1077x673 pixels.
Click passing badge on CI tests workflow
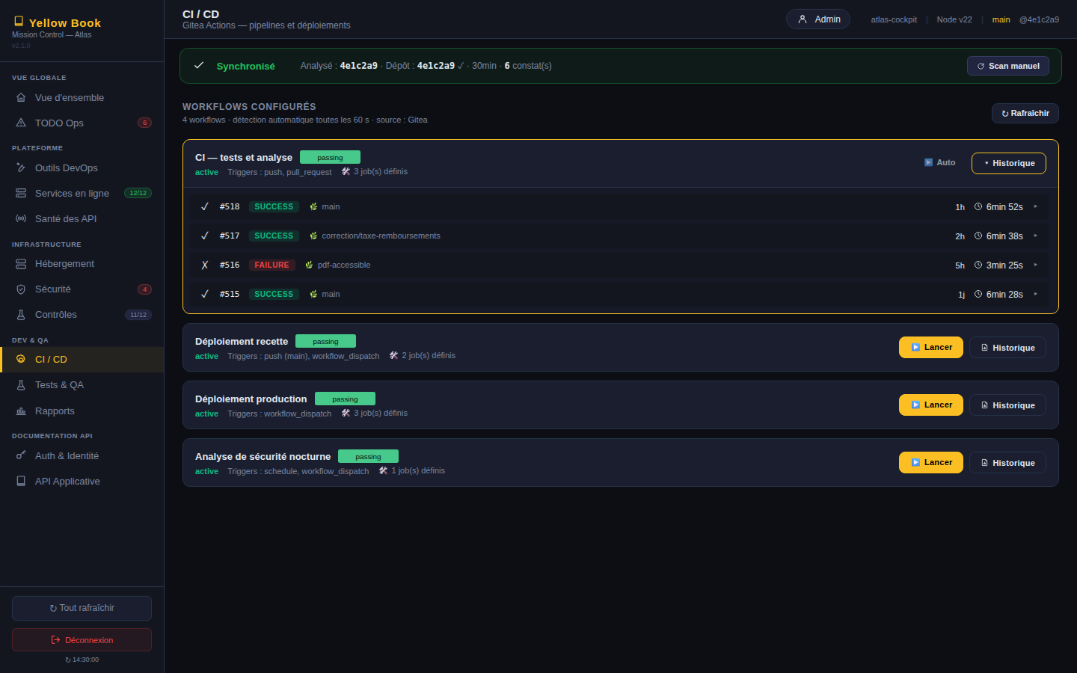[330, 157]
